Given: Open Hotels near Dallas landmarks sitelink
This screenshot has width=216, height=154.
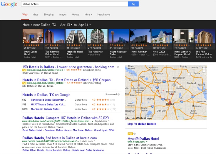Looking at the screenshot, I should click(x=88, y=150).
